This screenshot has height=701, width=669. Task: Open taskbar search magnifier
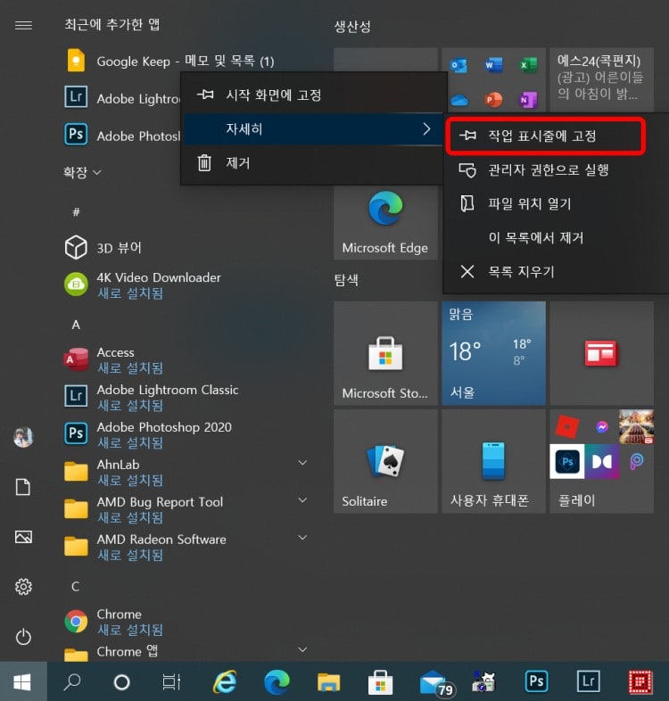pos(72,682)
